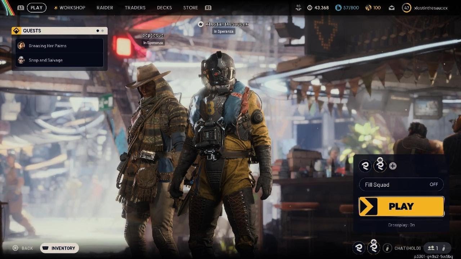This screenshot has width=461, height=259.
Task: Click the Snap and Salvage quest-giver portrait
Action: click(x=21, y=60)
